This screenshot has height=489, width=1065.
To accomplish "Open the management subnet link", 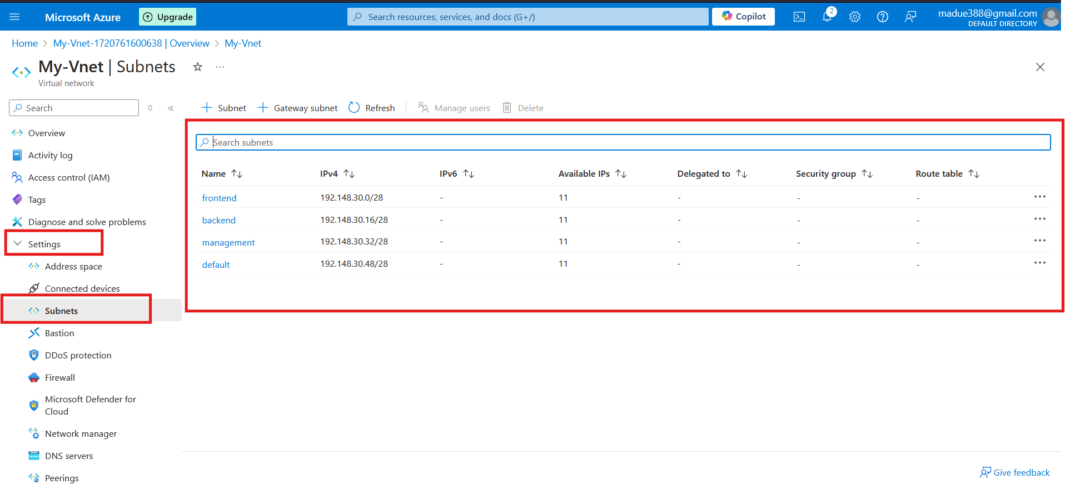I will (228, 243).
